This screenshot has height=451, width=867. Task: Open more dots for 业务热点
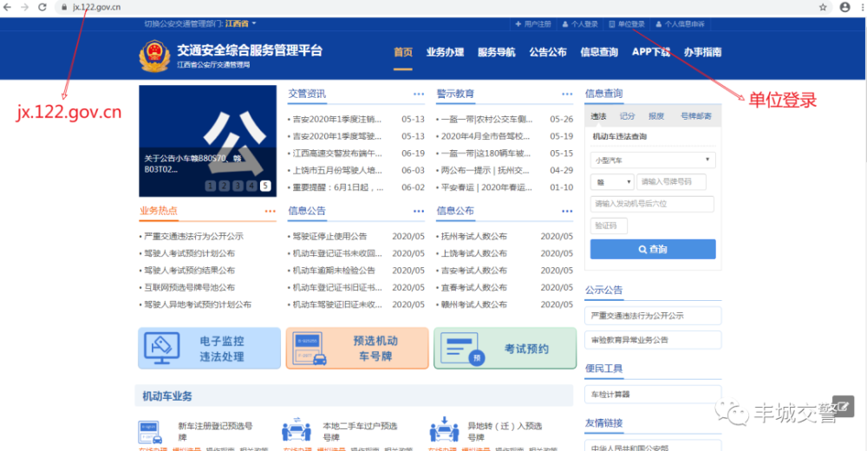(270, 212)
